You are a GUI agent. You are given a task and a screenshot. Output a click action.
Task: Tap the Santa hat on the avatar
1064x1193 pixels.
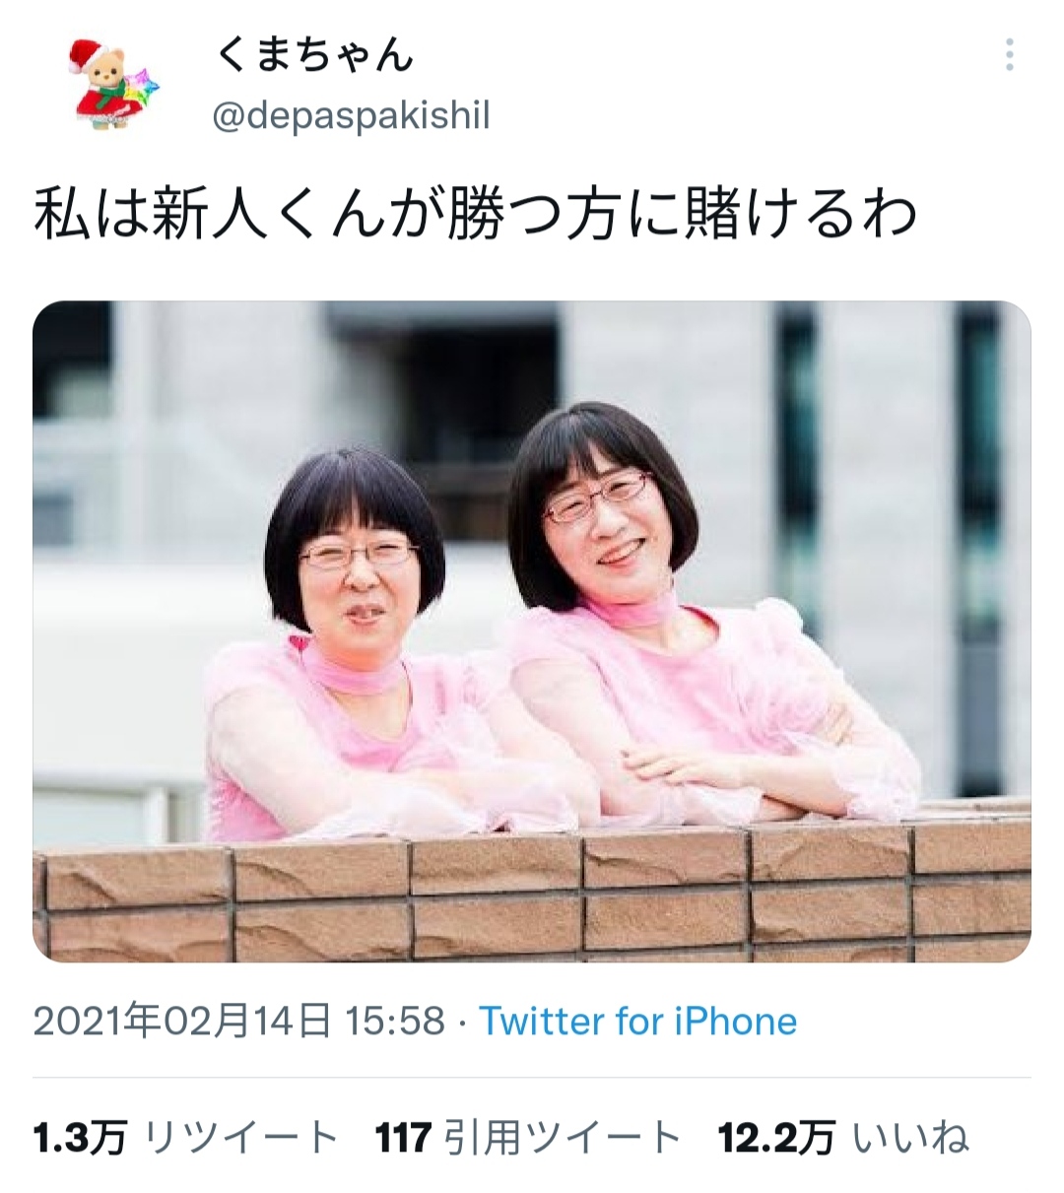pyautogui.click(x=86, y=56)
